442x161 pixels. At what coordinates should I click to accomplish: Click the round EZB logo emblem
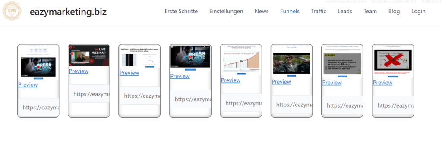[12, 11]
